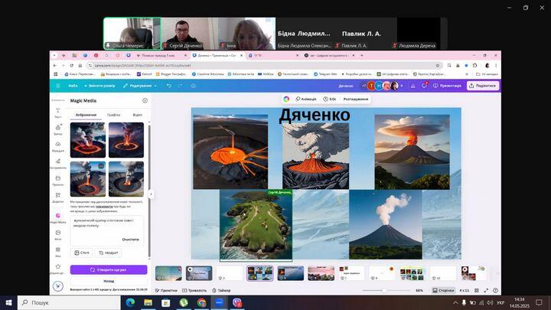551x310 pixels.
Task: Open the File menu in Canva
Action: pyautogui.click(x=73, y=86)
